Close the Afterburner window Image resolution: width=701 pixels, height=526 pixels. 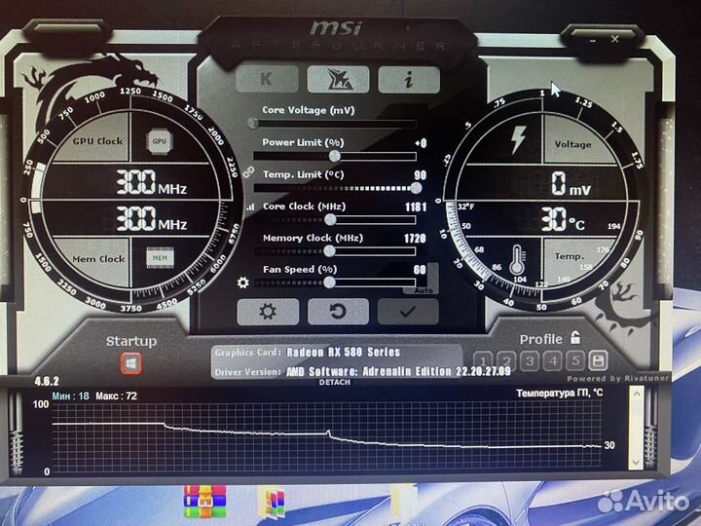(614, 39)
